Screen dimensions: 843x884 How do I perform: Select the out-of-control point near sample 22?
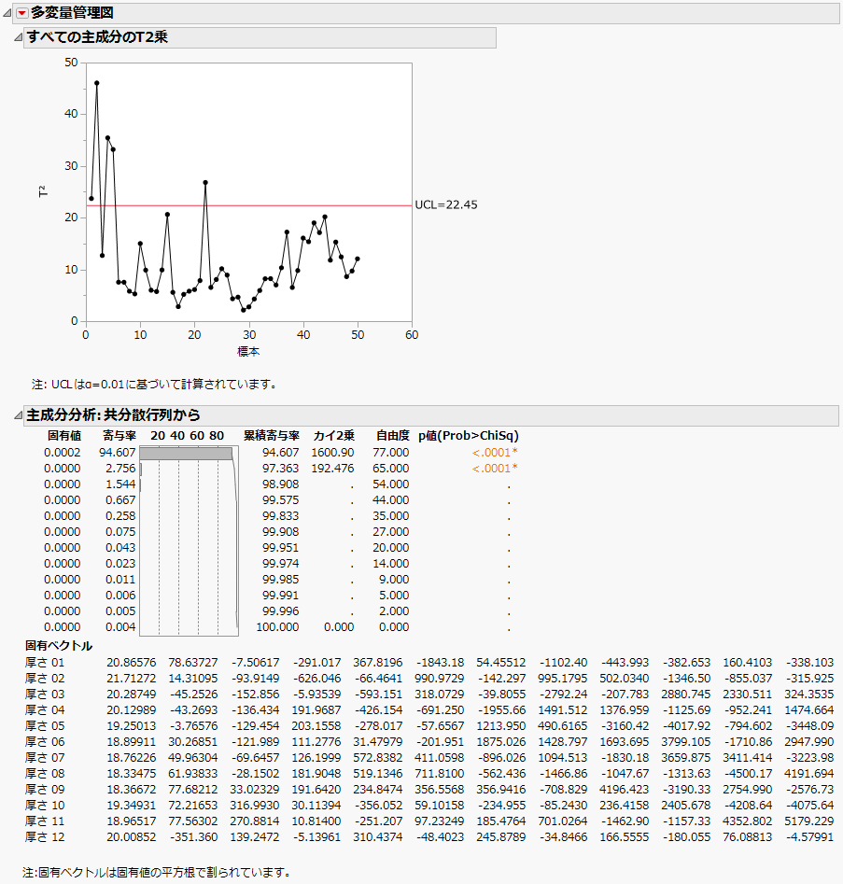204,181
